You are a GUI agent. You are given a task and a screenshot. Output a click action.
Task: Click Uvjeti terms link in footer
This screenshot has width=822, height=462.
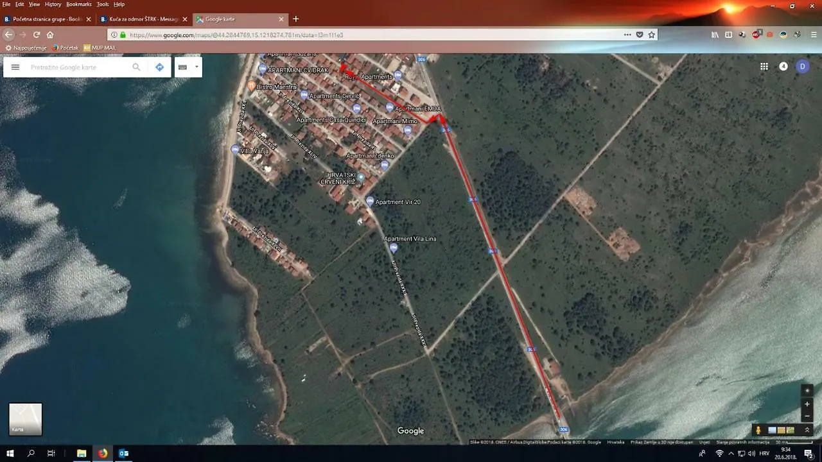[x=704, y=441]
